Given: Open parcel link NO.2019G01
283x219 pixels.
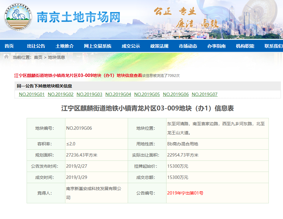Looking at the screenshot, I should (x=32, y=94).
